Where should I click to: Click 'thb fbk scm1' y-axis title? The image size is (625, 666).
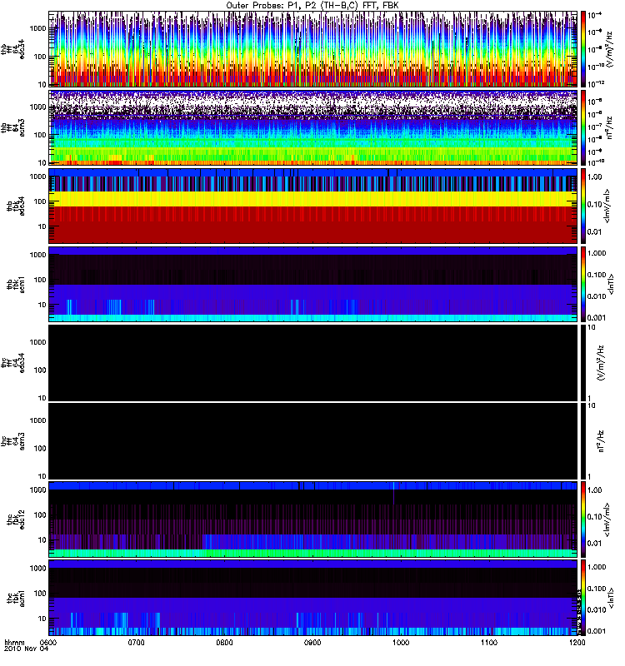point(16,284)
